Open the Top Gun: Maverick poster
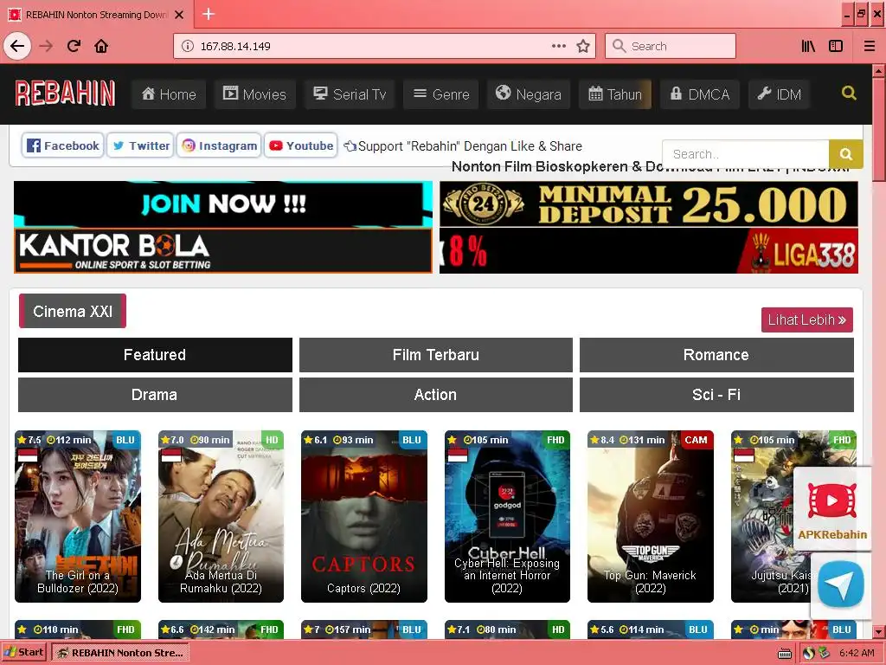Viewport: 886px width, 665px height. click(651, 516)
